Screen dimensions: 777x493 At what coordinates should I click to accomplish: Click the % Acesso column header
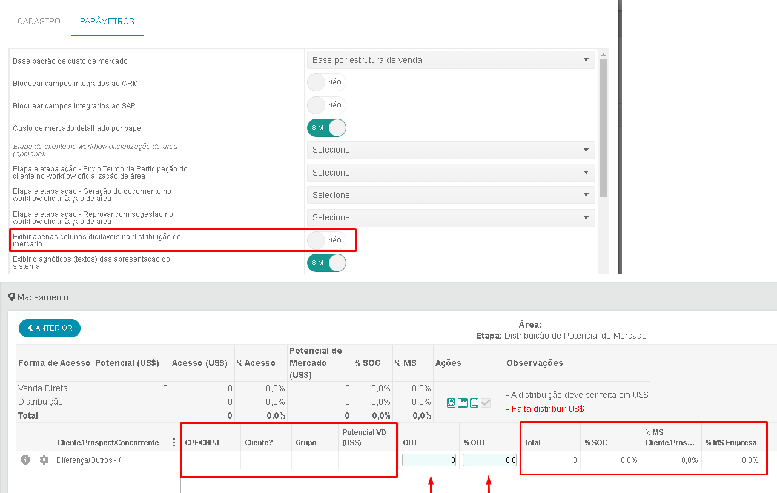click(x=256, y=363)
